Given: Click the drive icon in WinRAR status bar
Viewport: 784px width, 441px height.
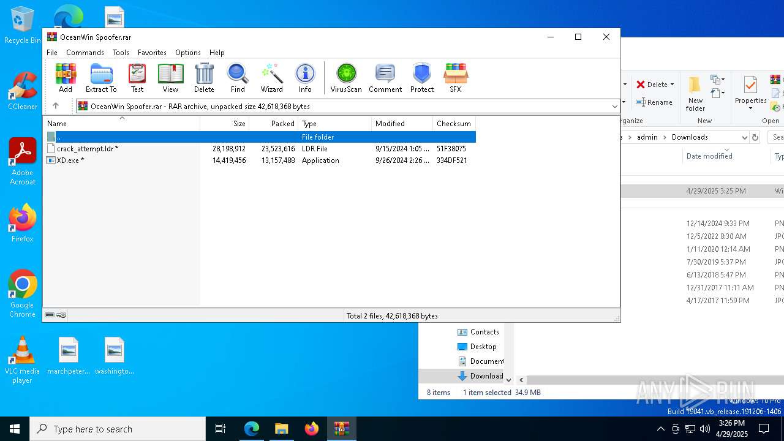Looking at the screenshot, I should [x=50, y=315].
